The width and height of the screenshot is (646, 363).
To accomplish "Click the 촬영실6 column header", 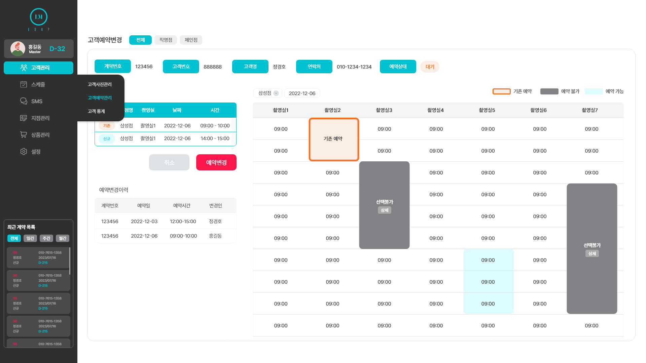I will (x=538, y=110).
